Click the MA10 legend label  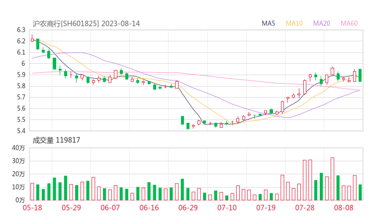pos(294,23)
